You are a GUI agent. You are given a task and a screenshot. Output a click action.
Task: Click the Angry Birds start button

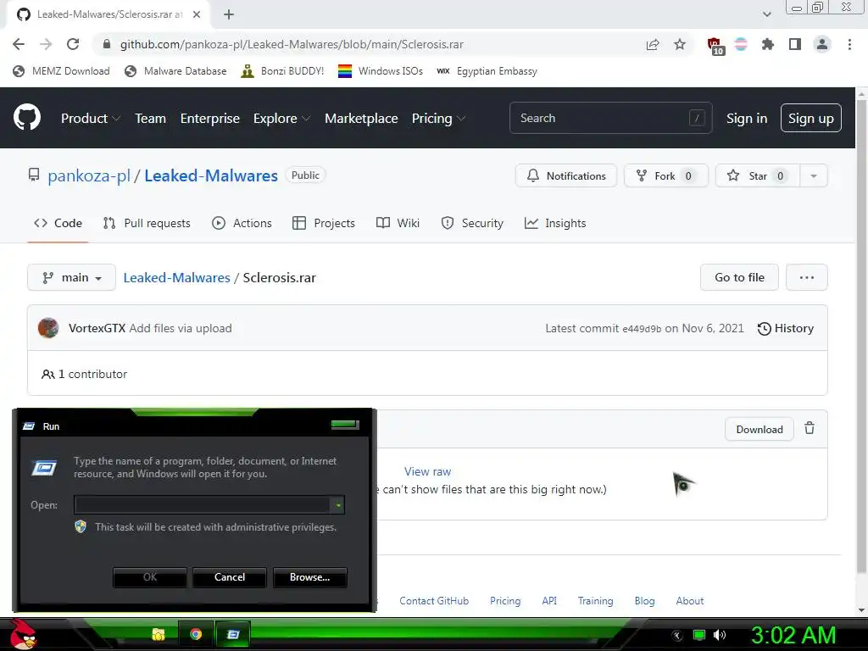[x=23, y=634]
